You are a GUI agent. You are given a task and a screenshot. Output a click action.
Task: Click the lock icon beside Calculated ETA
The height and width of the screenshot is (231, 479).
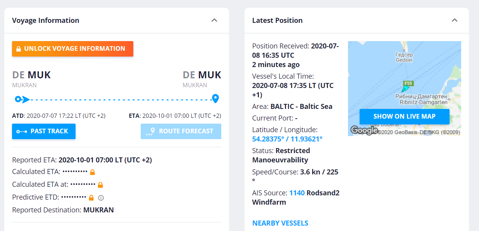(92, 172)
